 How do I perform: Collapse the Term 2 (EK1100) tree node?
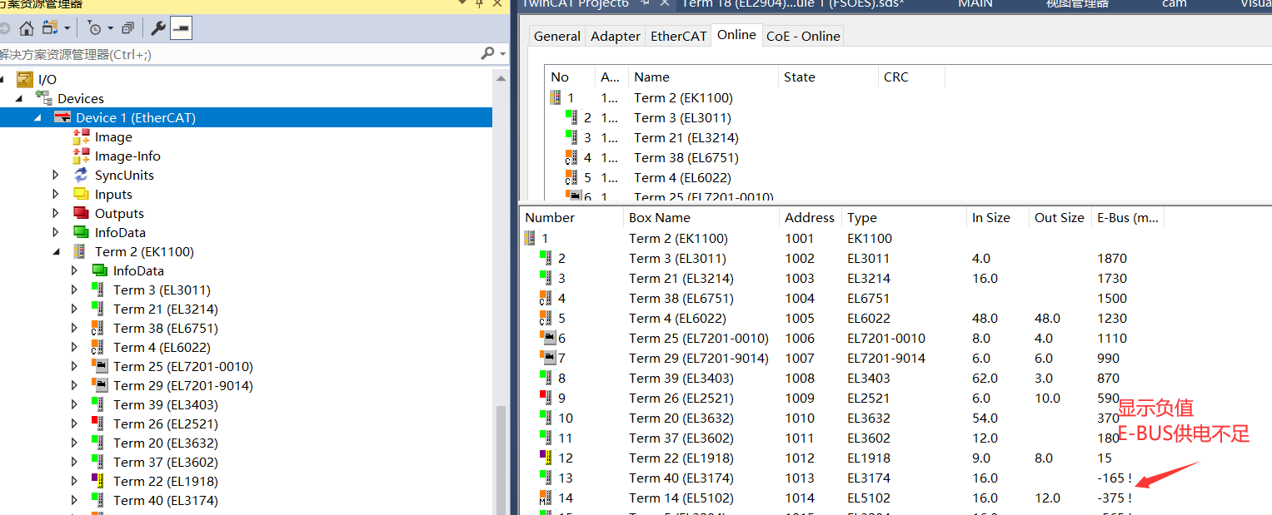coord(57,252)
